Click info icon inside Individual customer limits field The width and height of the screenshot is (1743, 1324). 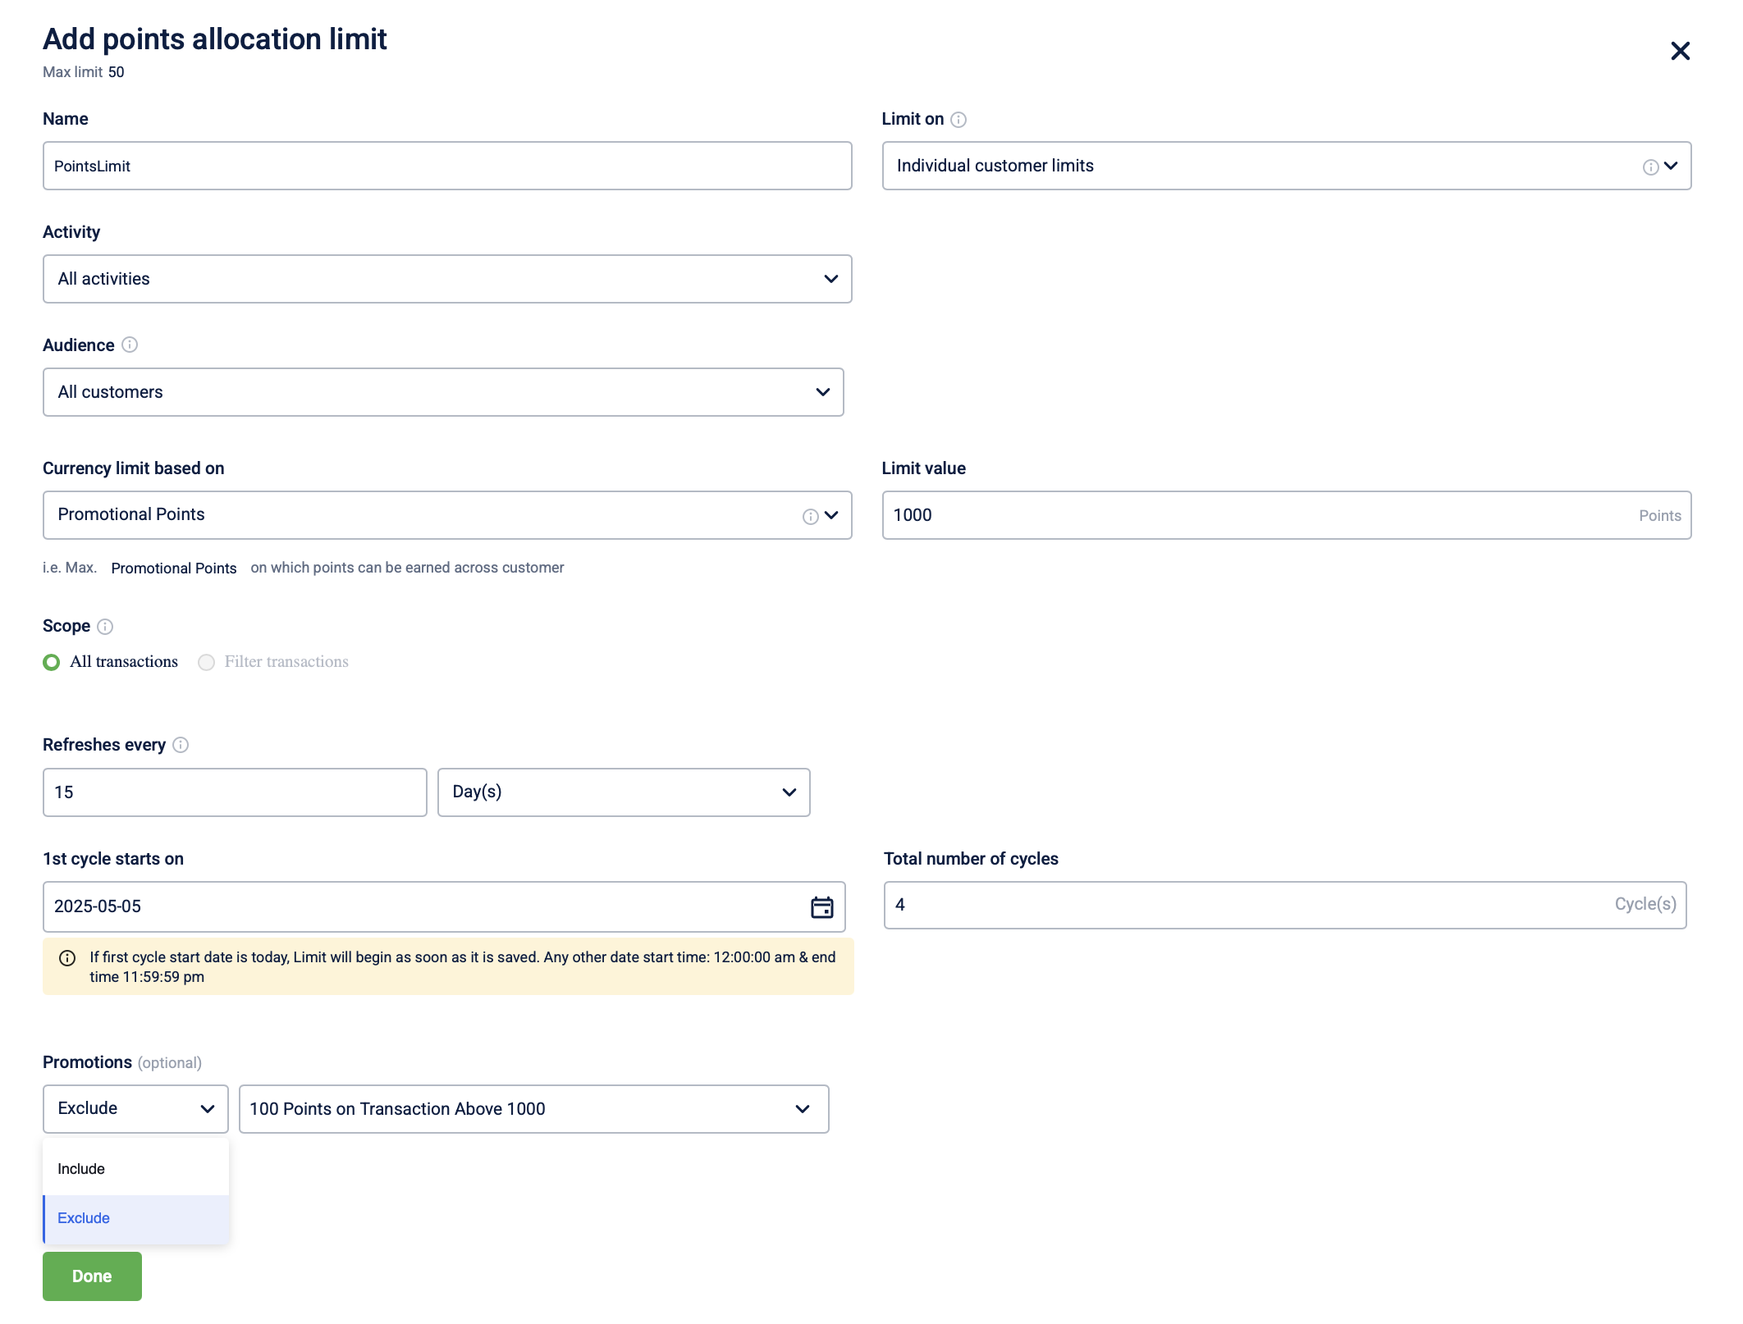pos(1650,167)
